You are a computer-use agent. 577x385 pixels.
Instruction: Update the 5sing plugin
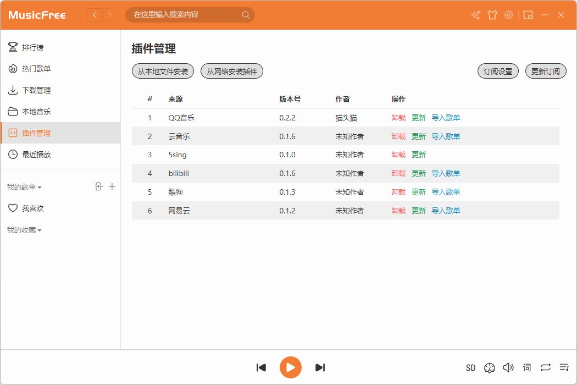pos(419,155)
